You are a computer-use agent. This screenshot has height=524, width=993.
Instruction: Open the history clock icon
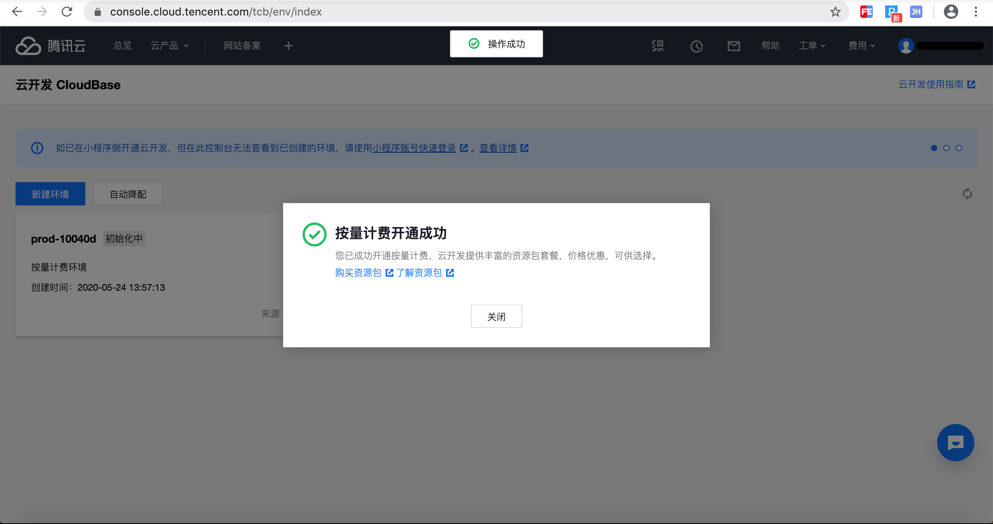coord(696,47)
